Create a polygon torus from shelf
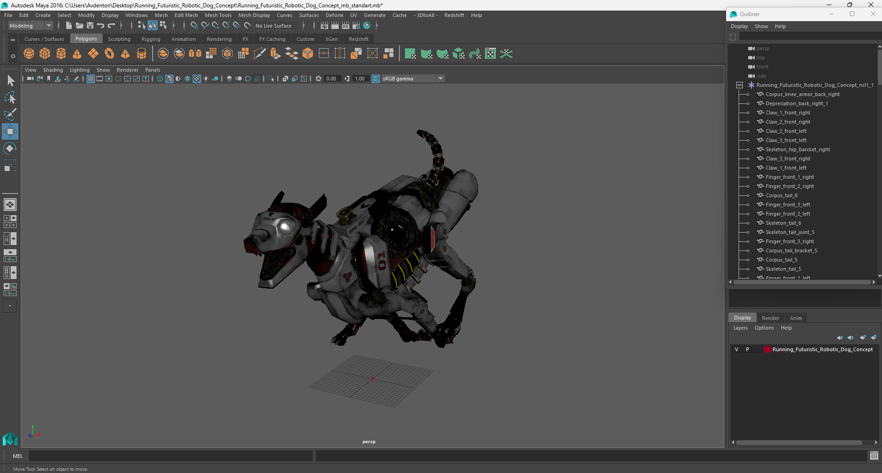Viewport: 882px width, 473px height. coord(109,54)
